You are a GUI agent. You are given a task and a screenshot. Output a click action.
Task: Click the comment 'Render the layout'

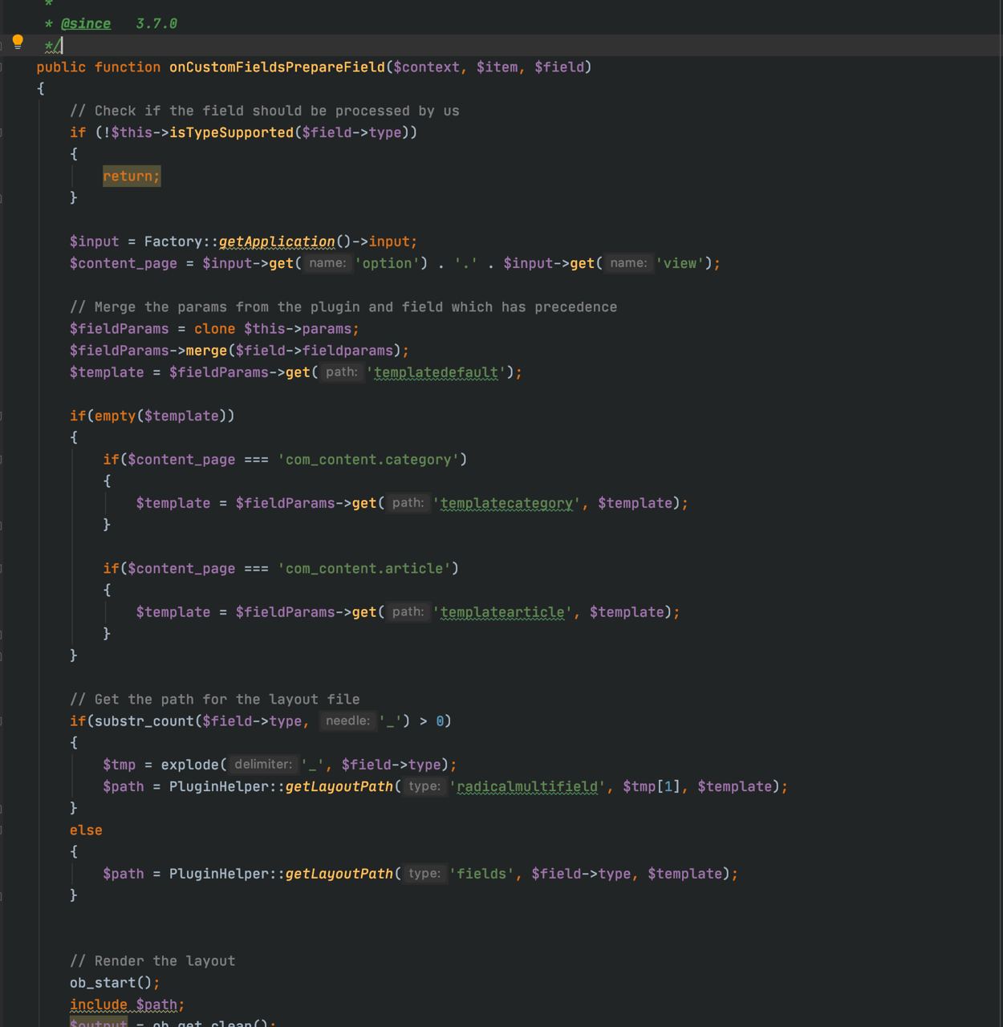(152, 961)
